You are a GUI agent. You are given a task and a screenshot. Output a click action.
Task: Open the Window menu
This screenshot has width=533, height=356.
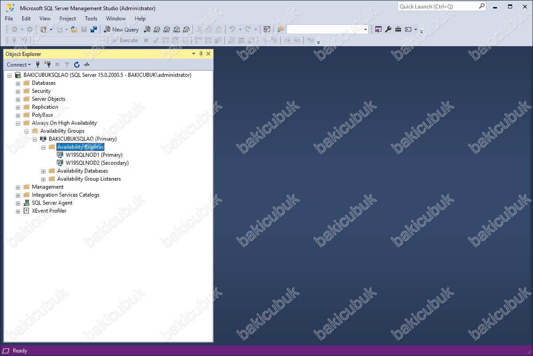coord(115,19)
